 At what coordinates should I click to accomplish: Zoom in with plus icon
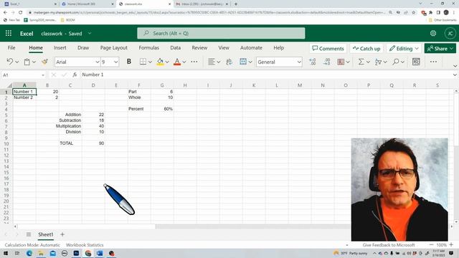(x=451, y=245)
